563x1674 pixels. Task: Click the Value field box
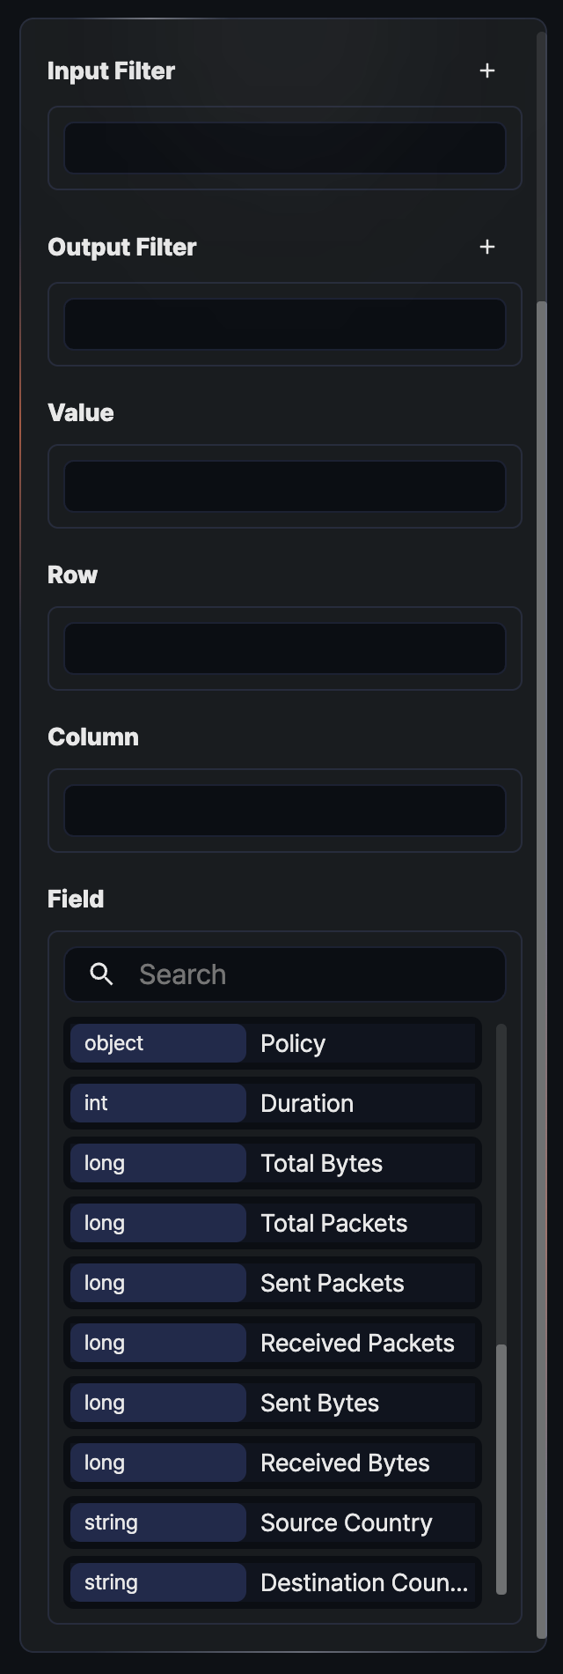(x=285, y=486)
